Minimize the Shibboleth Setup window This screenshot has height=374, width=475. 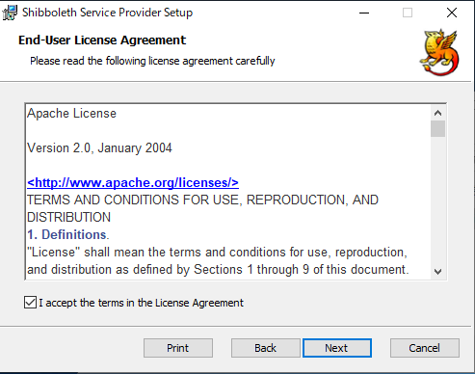click(364, 13)
